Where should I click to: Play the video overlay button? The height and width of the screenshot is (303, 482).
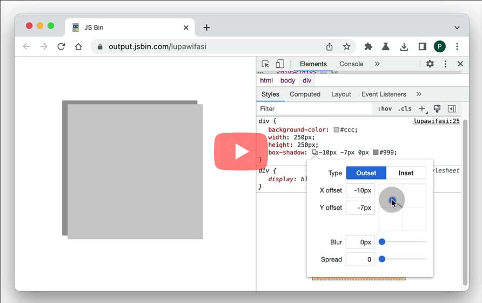click(240, 151)
